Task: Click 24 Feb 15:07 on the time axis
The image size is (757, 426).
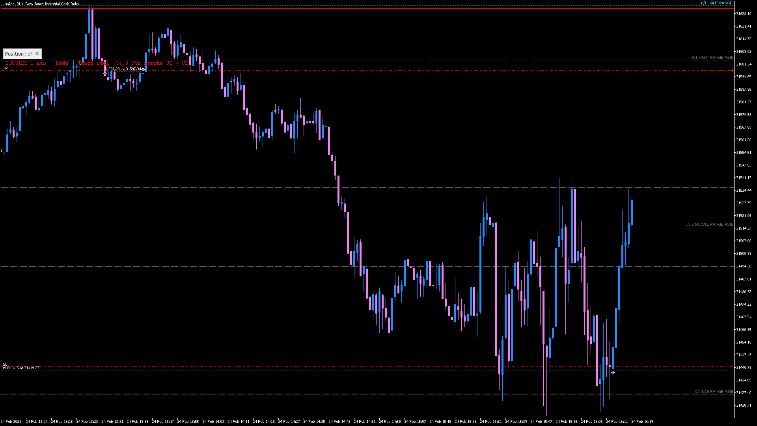Action: click(415, 422)
